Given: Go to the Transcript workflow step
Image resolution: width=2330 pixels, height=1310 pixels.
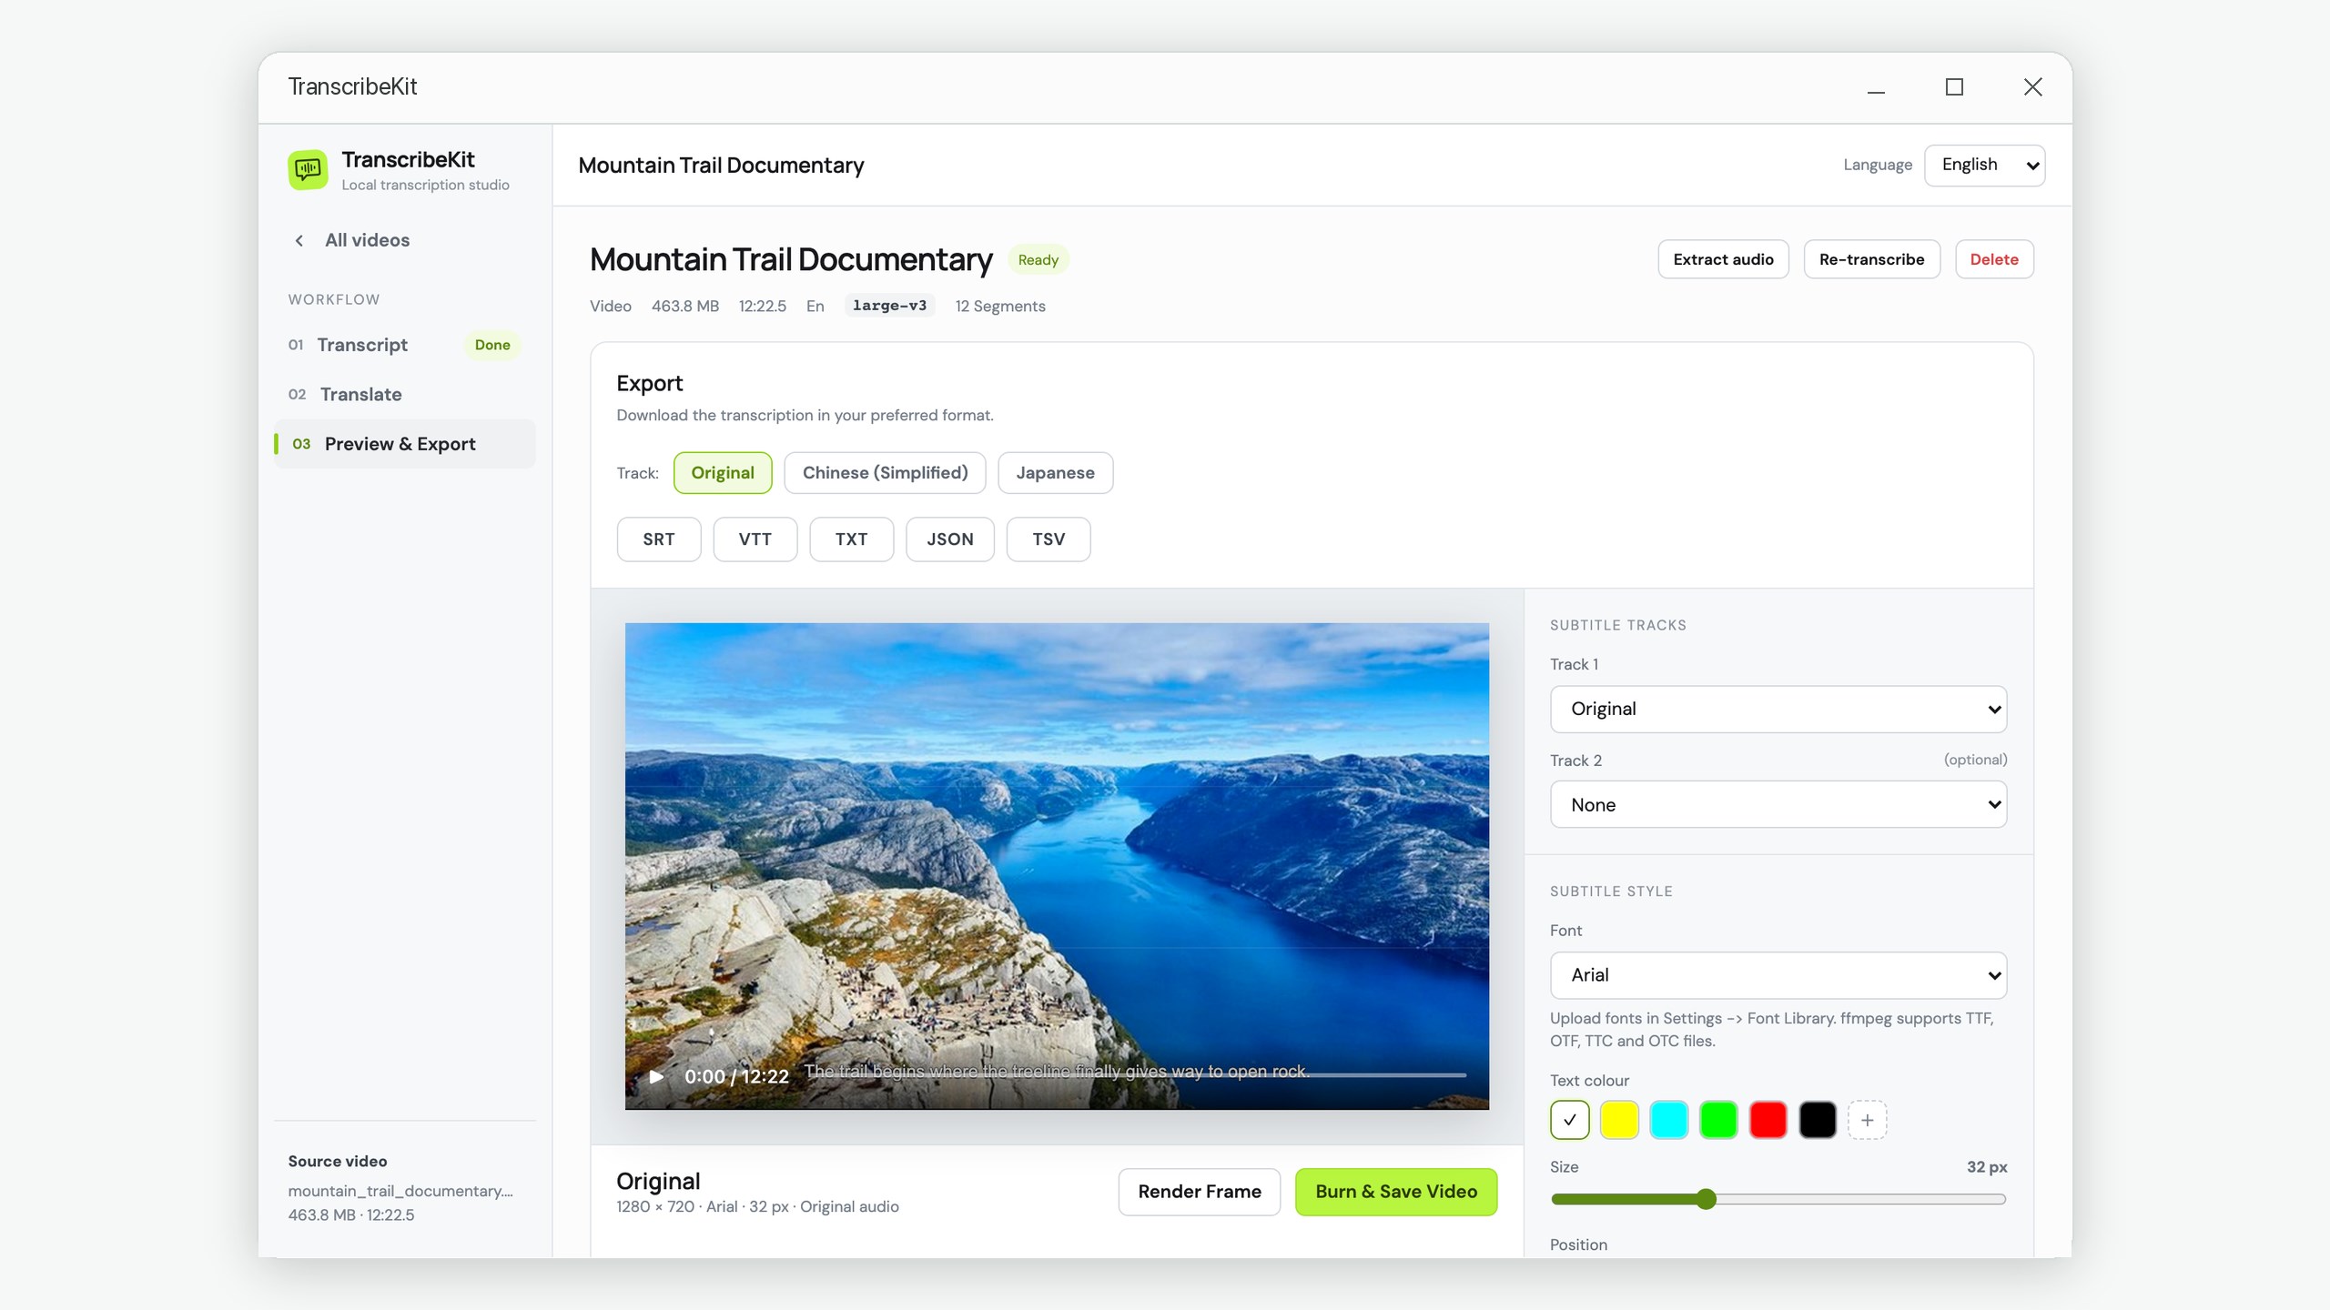Looking at the screenshot, I should (404, 345).
